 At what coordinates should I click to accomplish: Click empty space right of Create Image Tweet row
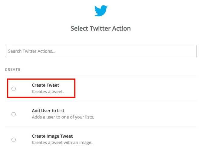[x=145, y=139]
